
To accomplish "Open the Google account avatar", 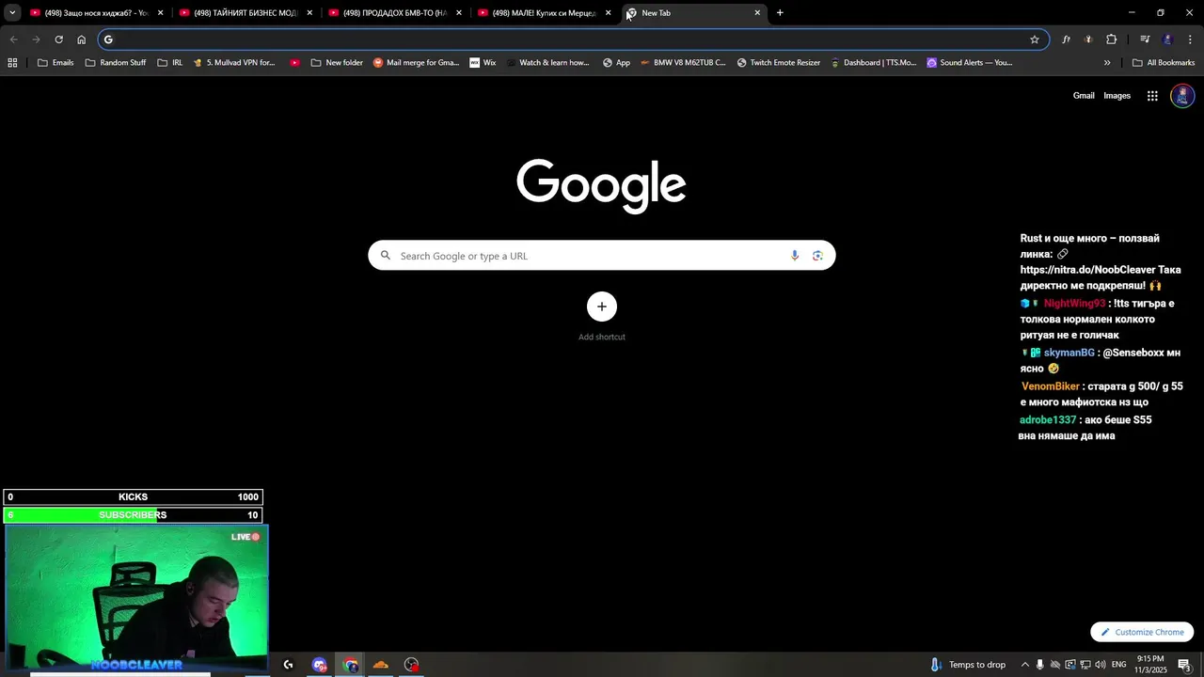I will 1182,96.
